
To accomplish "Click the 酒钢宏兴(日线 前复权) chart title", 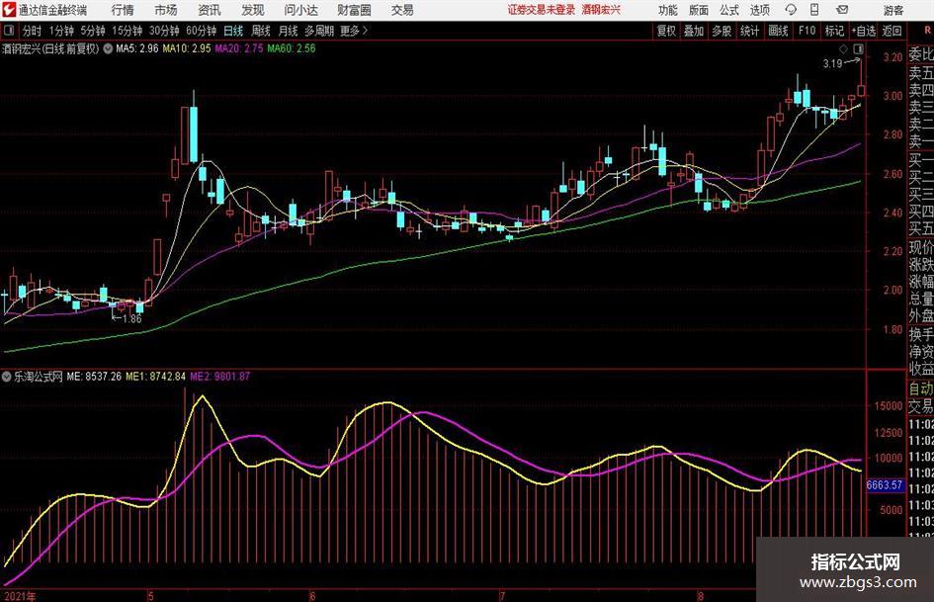I will pyautogui.click(x=50, y=48).
